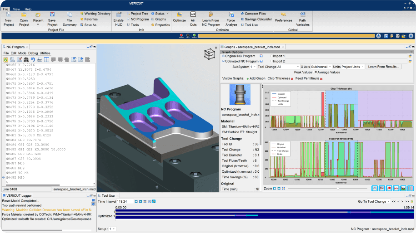Click the Enable HUD icon
This screenshot has height=233, width=416.
coord(118,15)
